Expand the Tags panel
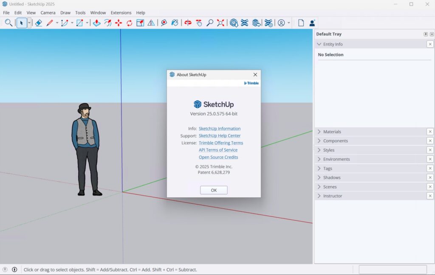Screen dimensions: 435x275 coord(319,168)
